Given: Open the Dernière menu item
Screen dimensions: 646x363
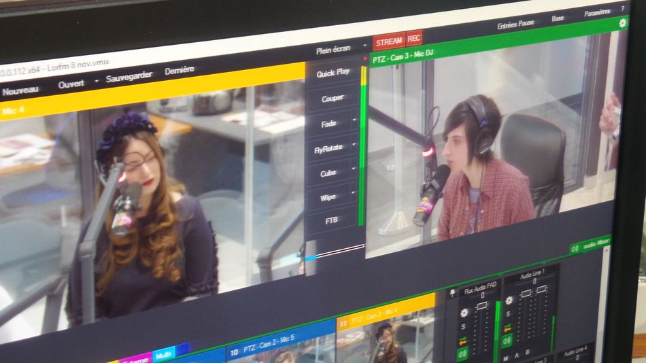Looking at the screenshot, I should [180, 71].
